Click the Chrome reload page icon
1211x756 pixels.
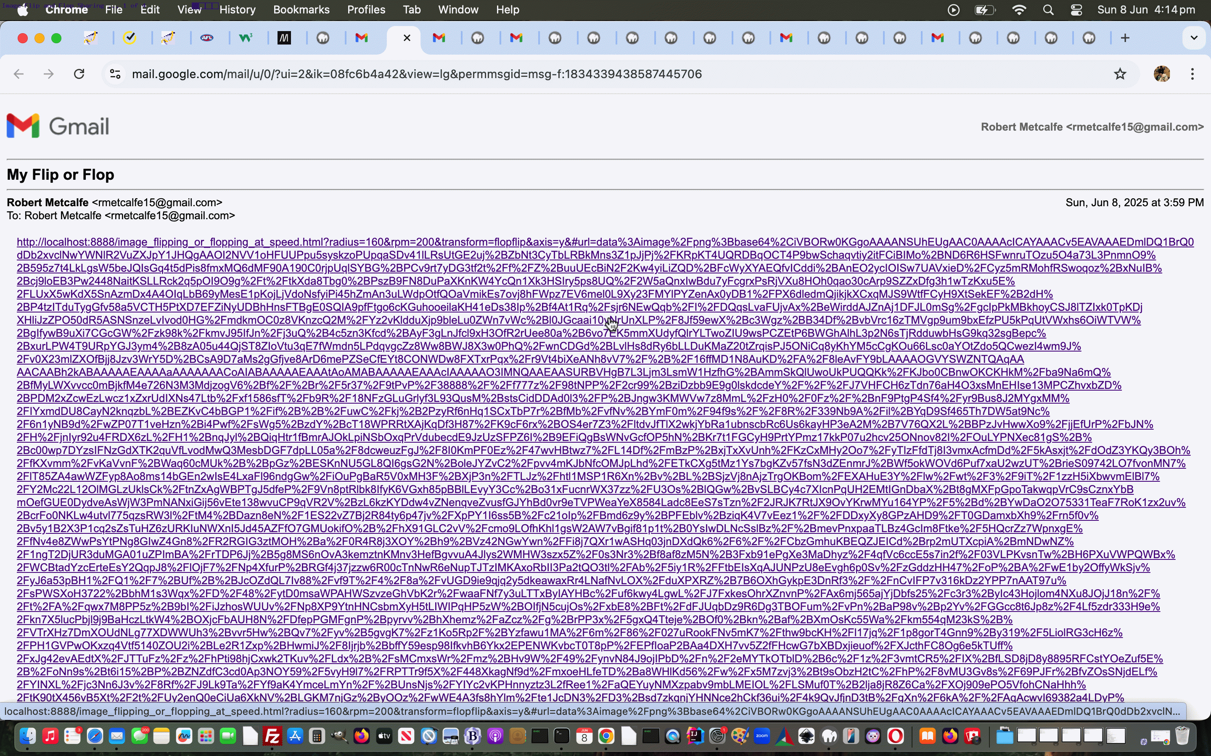[x=79, y=74]
